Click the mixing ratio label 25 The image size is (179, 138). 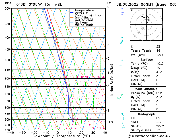[x=103, y=77]
